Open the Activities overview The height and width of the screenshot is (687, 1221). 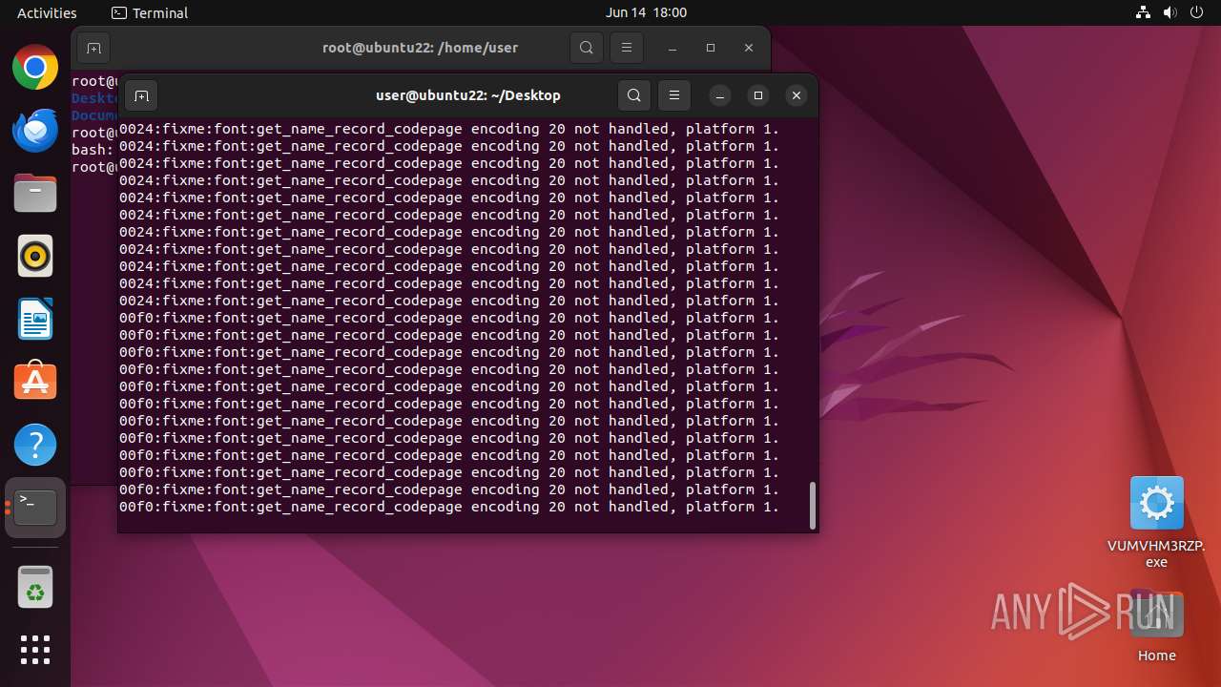point(47,12)
